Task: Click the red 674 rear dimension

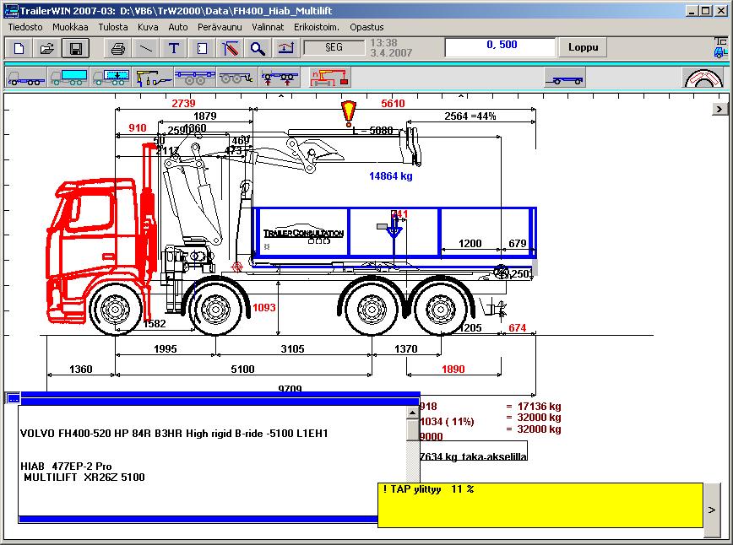Action: pos(517,328)
